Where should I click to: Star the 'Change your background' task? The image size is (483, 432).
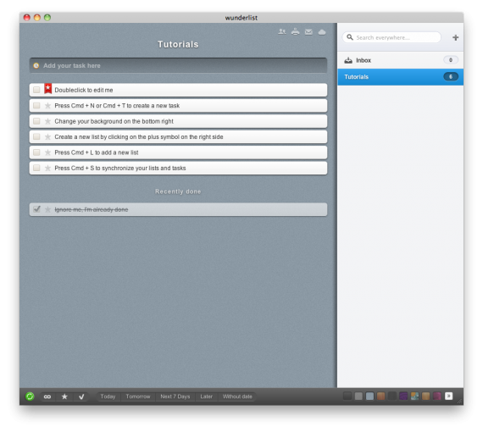pyautogui.click(x=47, y=121)
